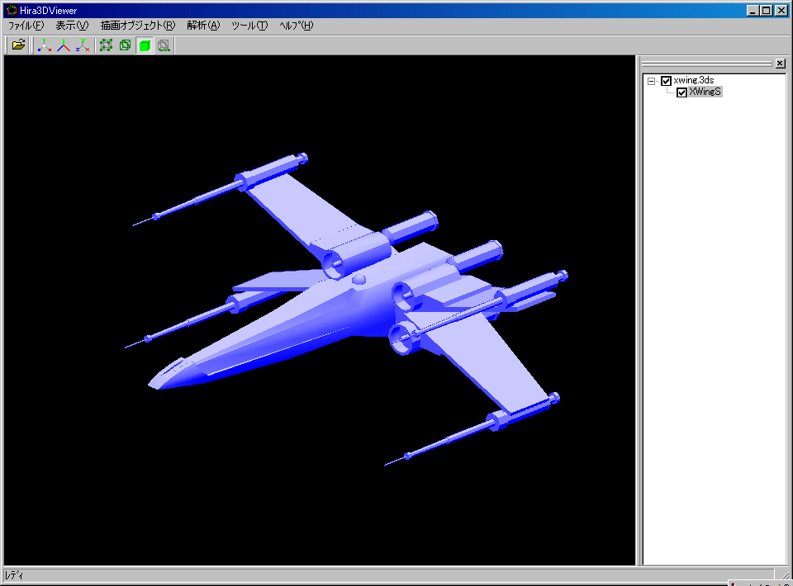Open the 描画オブジェクト(R) menu
Image resolution: width=793 pixels, height=586 pixels.
[138, 26]
